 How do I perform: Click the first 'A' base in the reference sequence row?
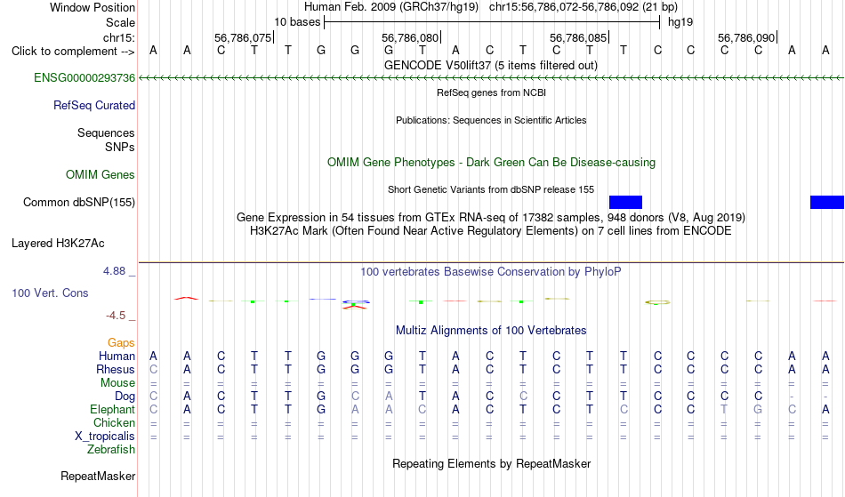(154, 51)
